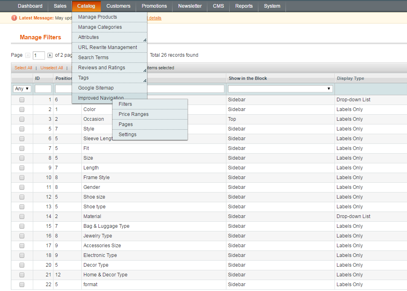Open Reviews and Ratings submenu

coord(109,68)
